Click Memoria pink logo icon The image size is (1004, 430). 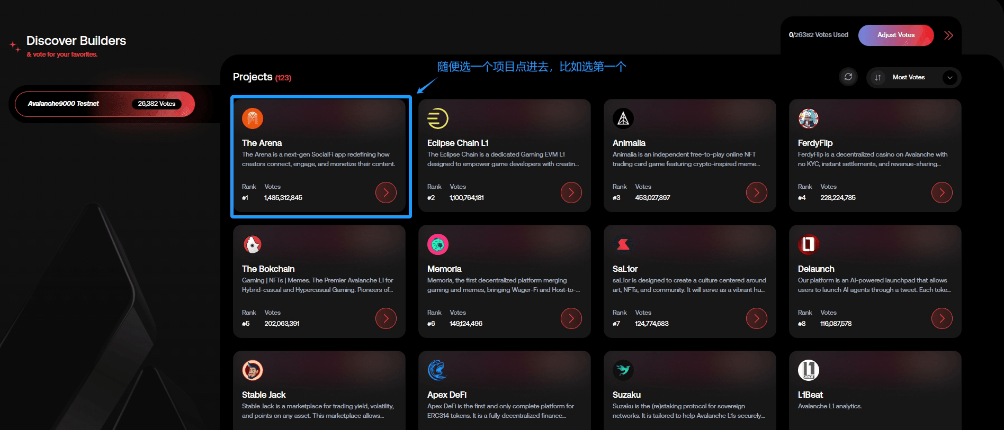438,244
